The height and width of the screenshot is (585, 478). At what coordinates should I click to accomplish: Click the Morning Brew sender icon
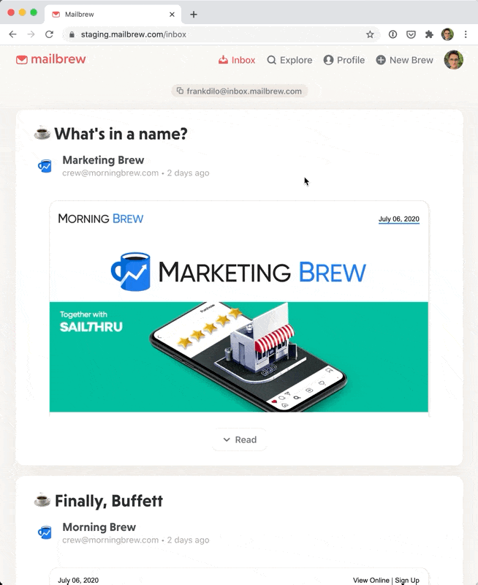(45, 532)
